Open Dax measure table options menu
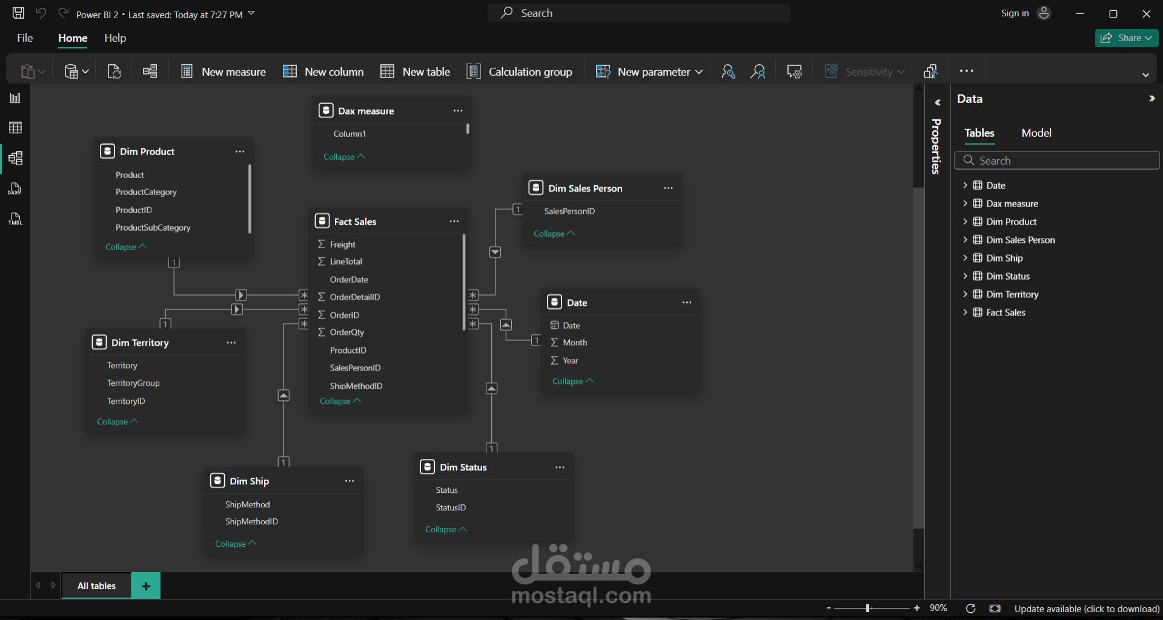The height and width of the screenshot is (620, 1163). pyautogui.click(x=458, y=111)
